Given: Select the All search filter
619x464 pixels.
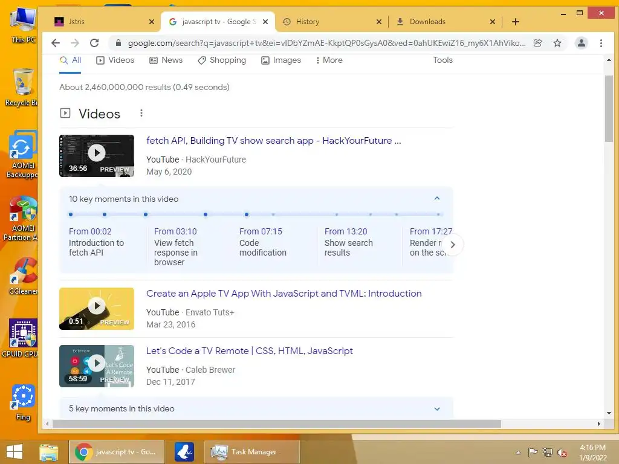Looking at the screenshot, I should (x=70, y=60).
